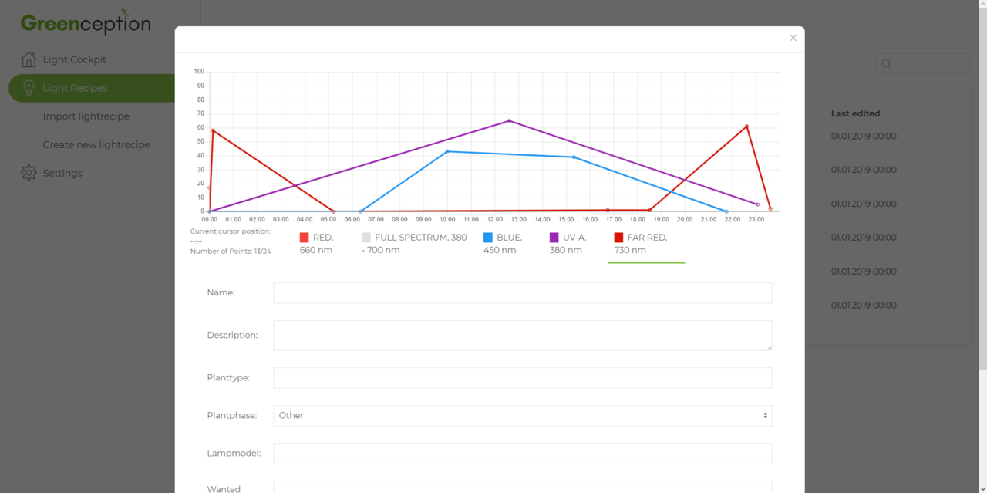Click the Lampmodel input field

522,454
